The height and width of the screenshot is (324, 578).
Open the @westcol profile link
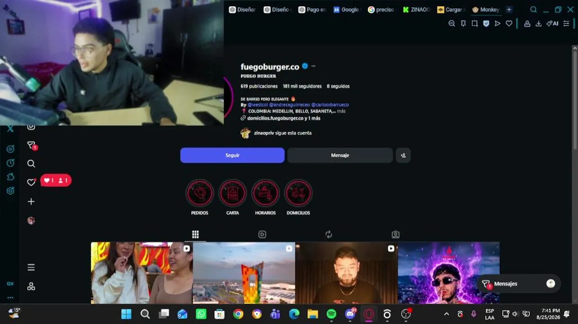257,105
